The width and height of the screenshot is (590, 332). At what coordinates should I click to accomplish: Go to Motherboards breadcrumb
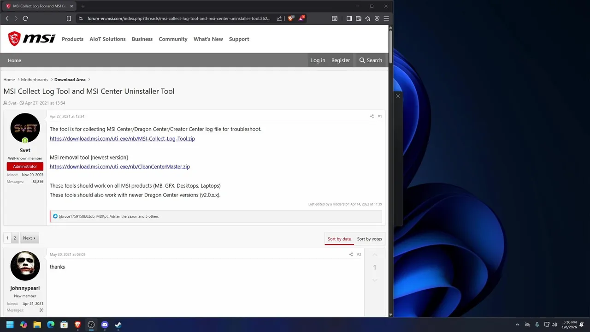tap(35, 80)
